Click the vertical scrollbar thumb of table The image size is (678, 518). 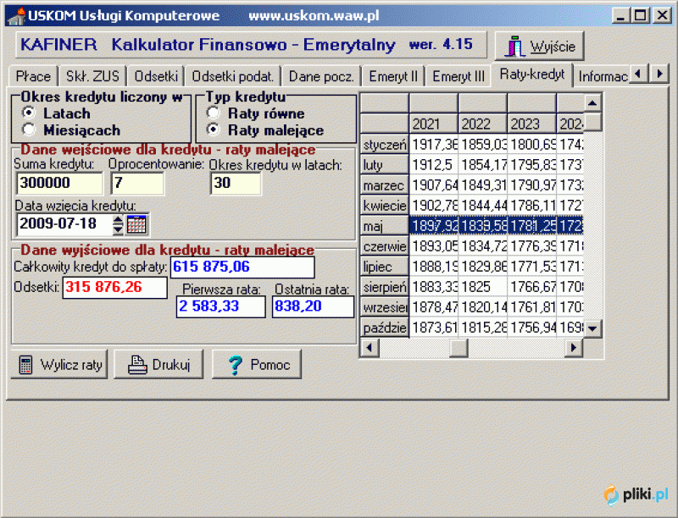point(592,121)
